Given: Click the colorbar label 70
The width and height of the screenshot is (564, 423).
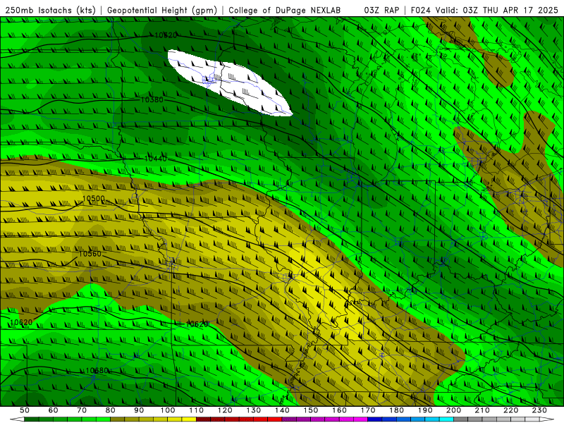Looking at the screenshot, I should 82,410.
